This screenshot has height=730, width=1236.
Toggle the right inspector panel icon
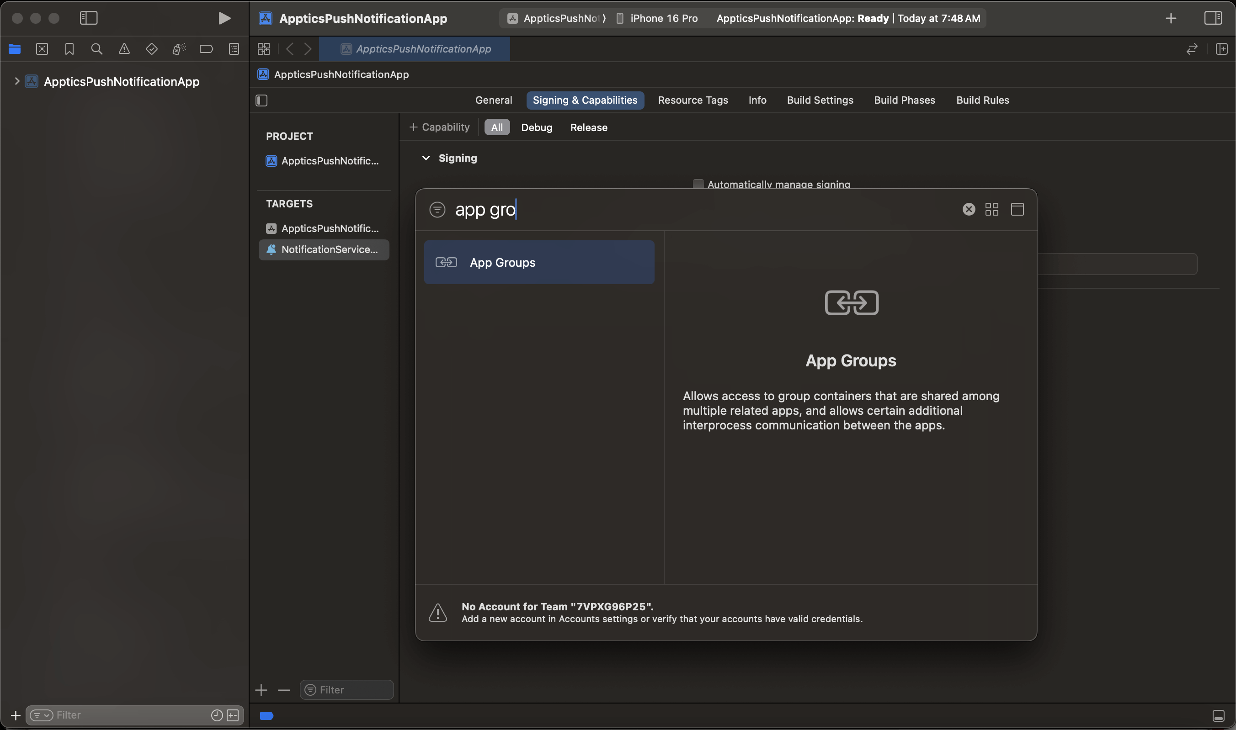(1212, 18)
